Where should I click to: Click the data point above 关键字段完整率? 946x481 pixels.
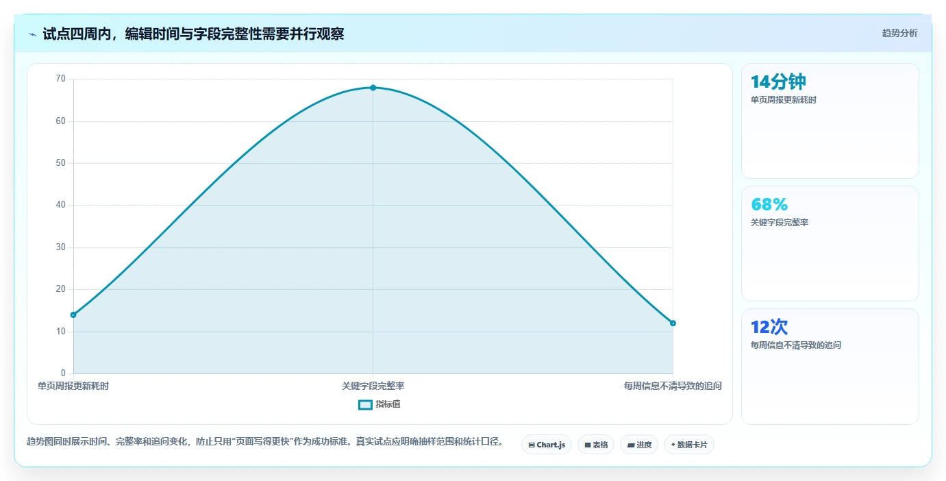[373, 88]
